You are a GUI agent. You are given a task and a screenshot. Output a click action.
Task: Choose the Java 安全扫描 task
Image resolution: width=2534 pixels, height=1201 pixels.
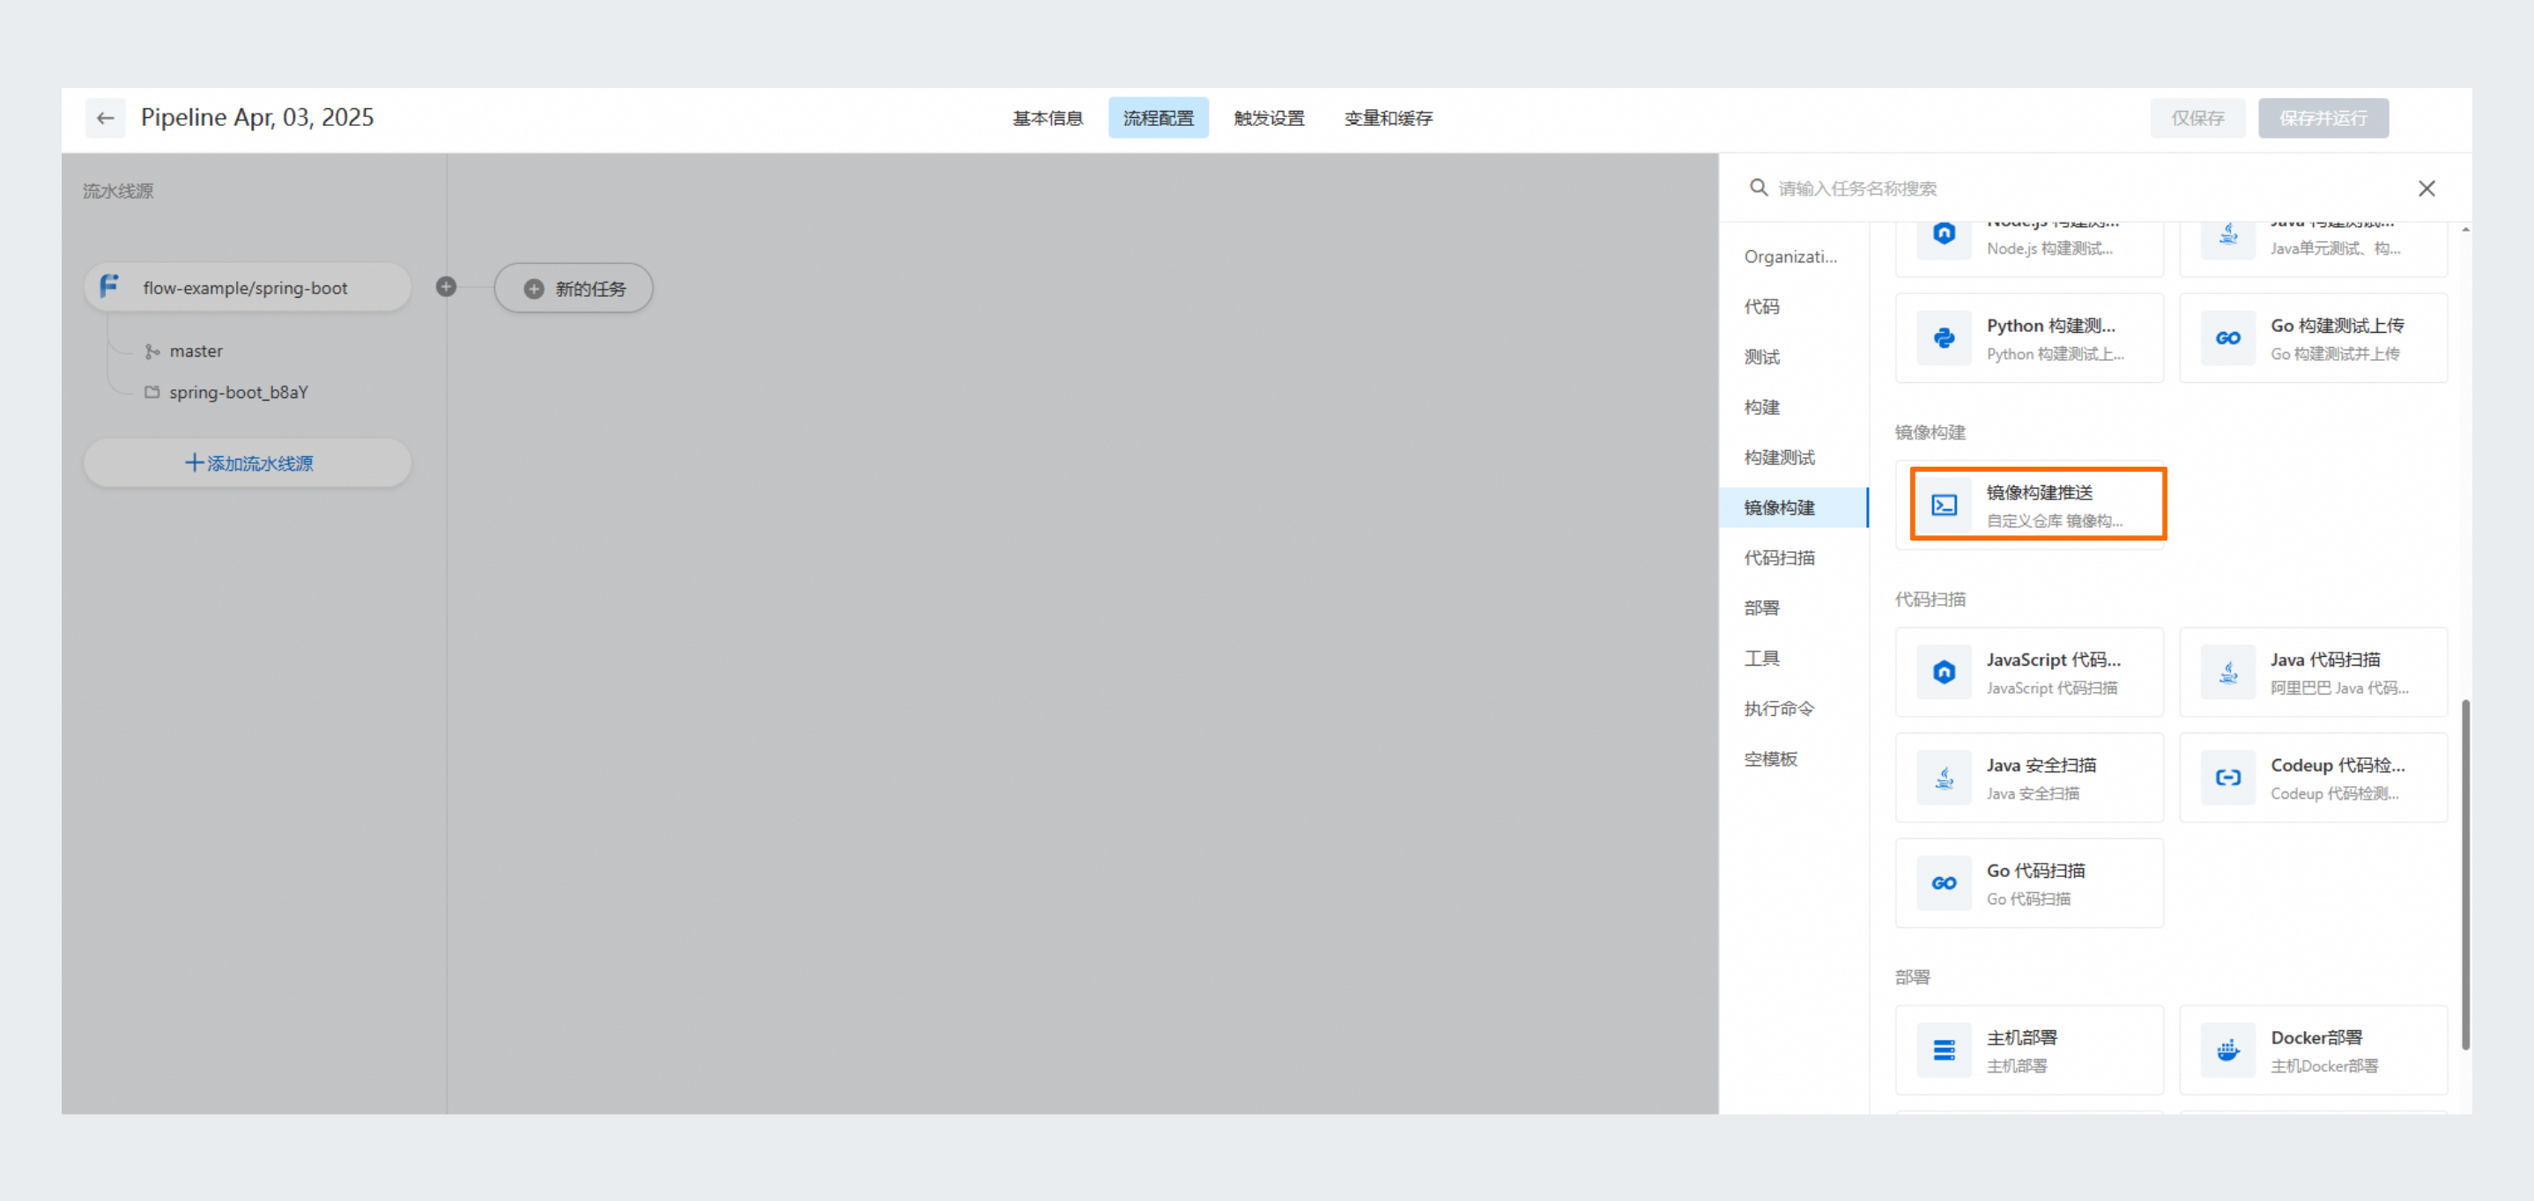click(2028, 777)
